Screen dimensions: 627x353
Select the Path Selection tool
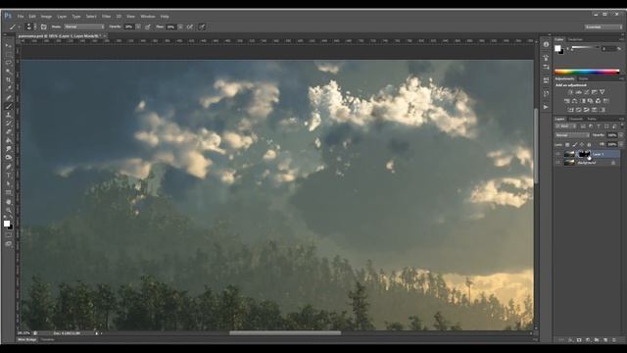(9, 184)
